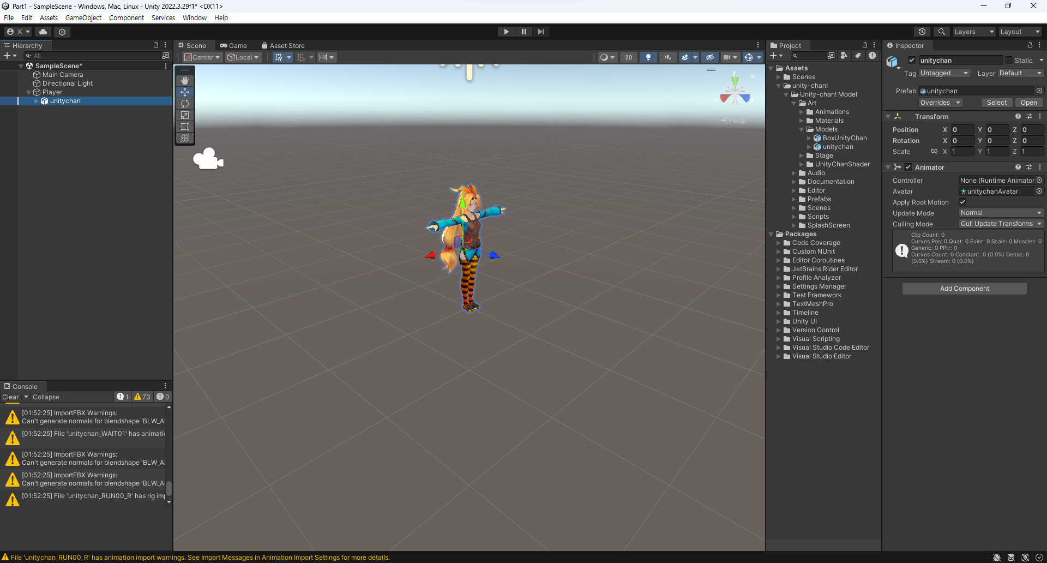1047x563 pixels.
Task: Expand the Animations folder
Action: (x=802, y=112)
